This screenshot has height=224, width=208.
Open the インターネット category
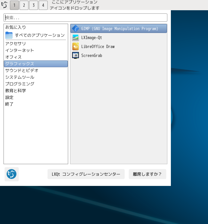click(x=36, y=50)
